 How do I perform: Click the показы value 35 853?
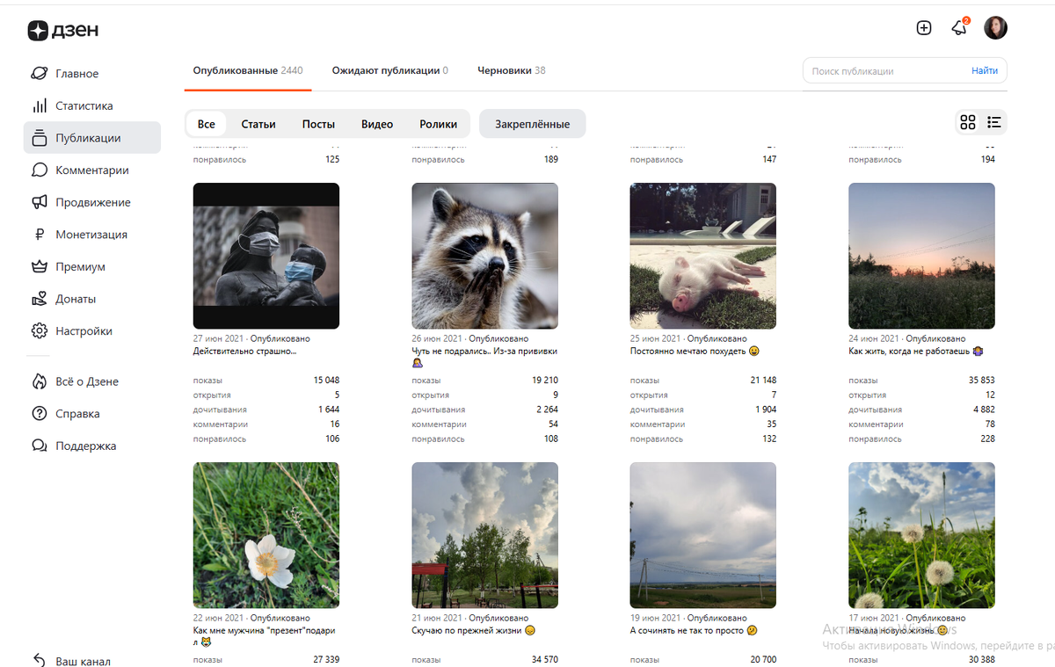(x=981, y=381)
